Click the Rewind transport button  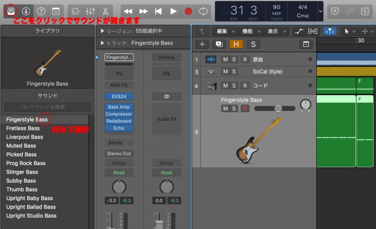pos(128,11)
